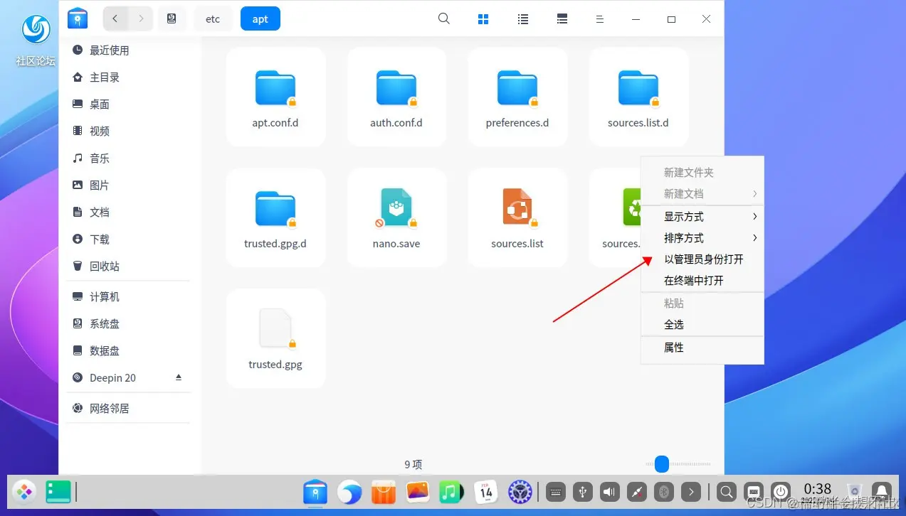Open the music player dock icon
This screenshot has width=906, height=516.
(451, 492)
